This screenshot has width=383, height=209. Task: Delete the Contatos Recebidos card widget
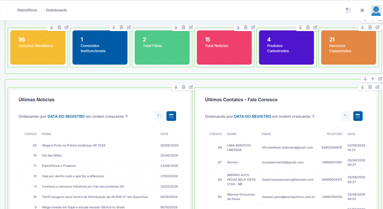click(59, 27)
